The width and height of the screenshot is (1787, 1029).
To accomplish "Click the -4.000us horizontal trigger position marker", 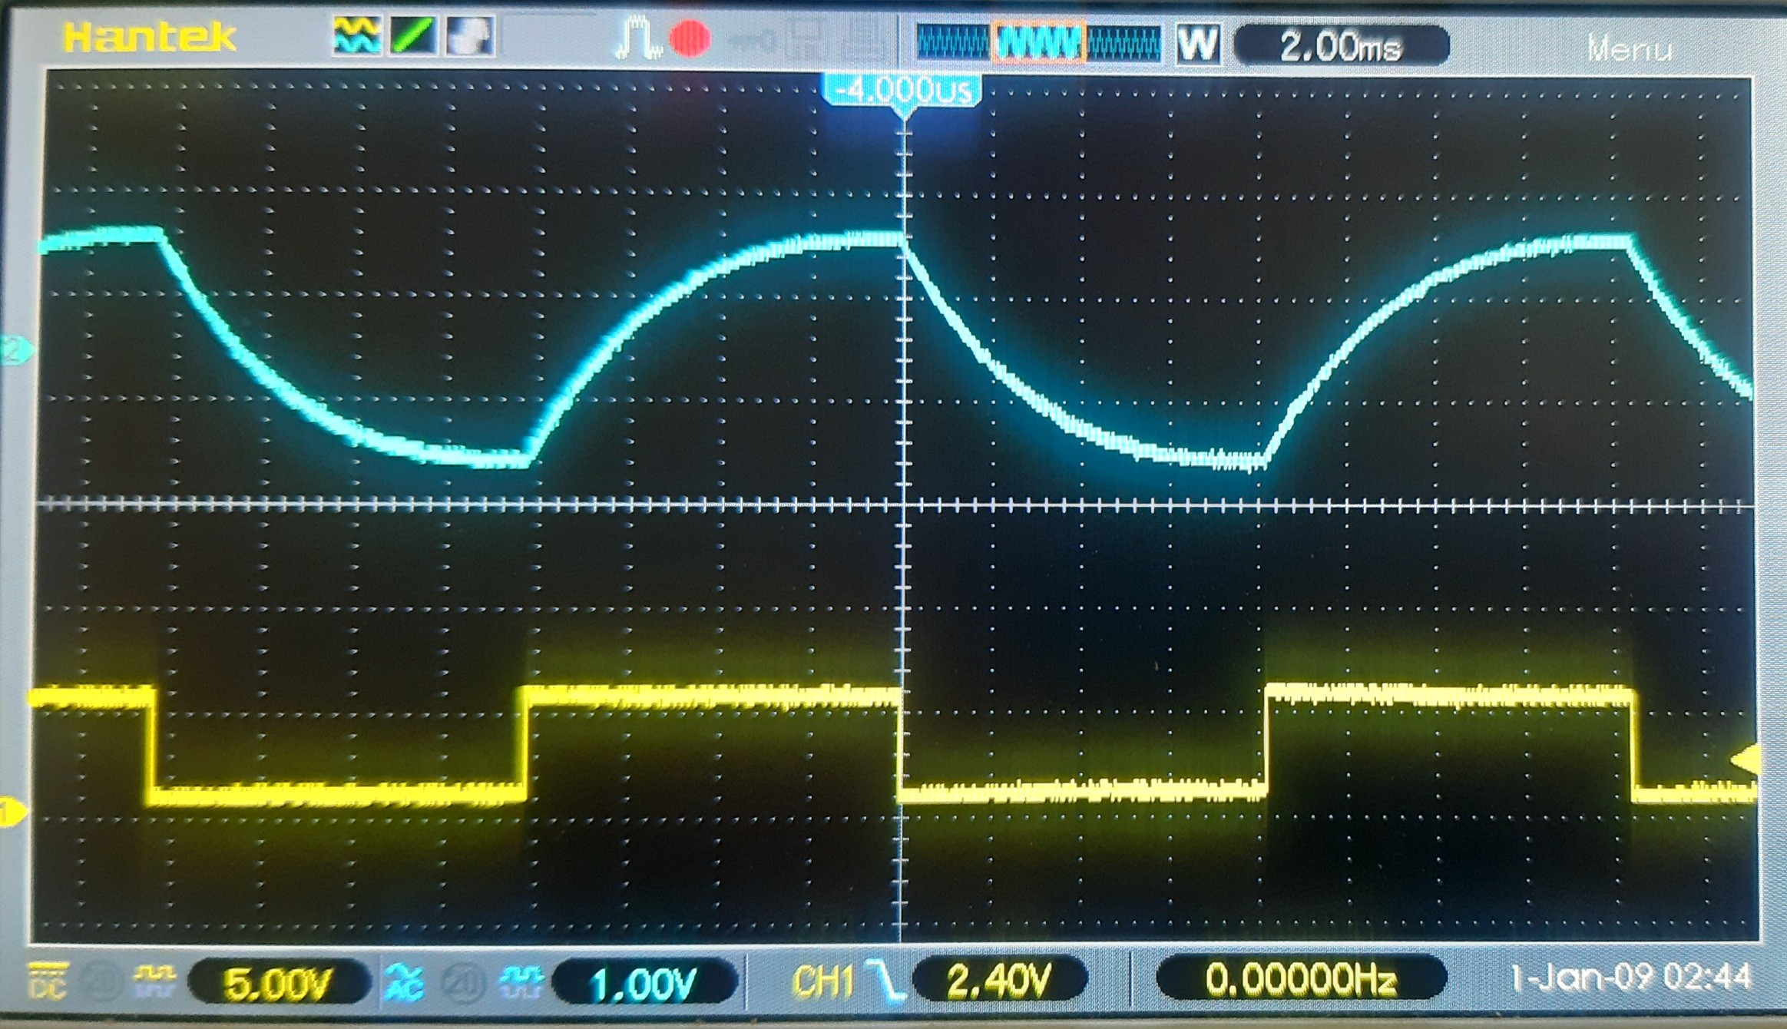I will click(x=903, y=91).
